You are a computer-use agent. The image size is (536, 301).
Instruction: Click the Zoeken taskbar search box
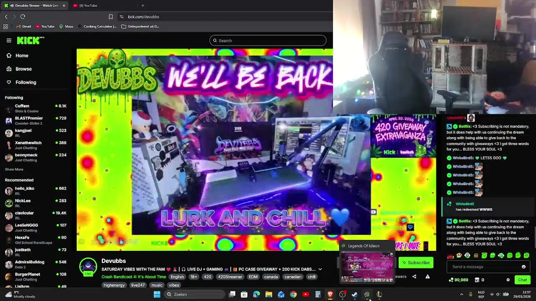[x=195, y=294]
